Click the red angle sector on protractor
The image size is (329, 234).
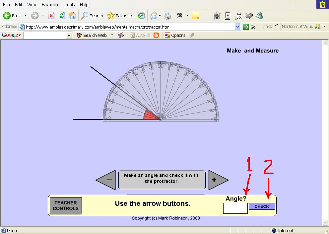click(150, 115)
